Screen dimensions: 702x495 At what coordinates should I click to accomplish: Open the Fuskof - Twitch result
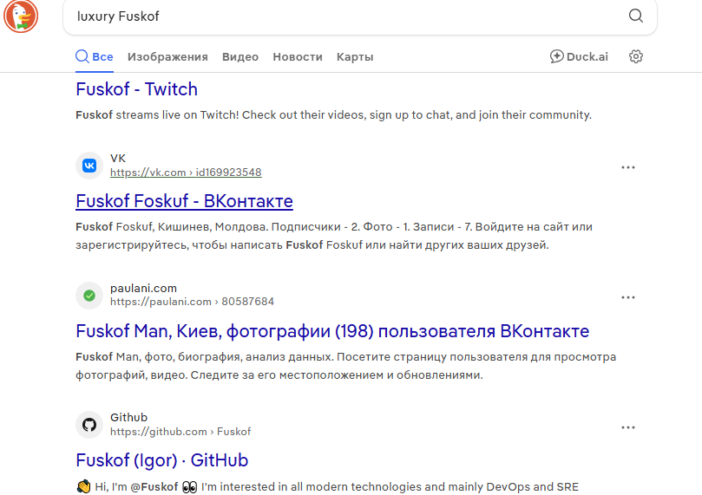pos(137,89)
